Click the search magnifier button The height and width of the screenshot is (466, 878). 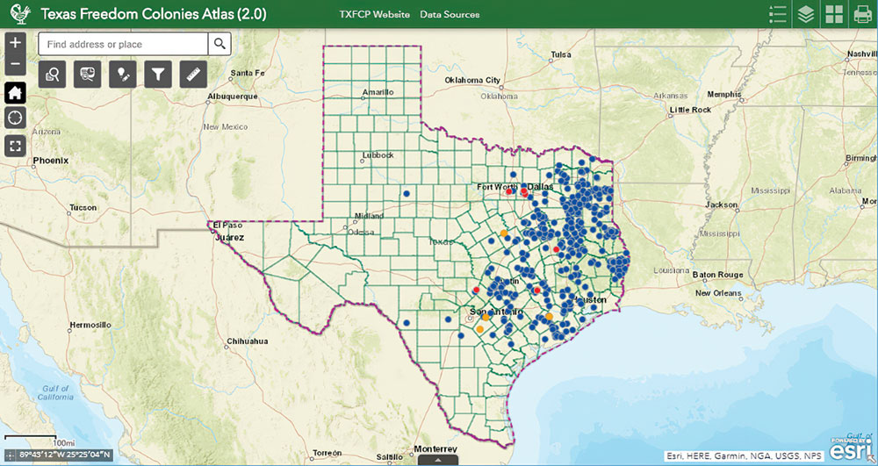coord(219,44)
